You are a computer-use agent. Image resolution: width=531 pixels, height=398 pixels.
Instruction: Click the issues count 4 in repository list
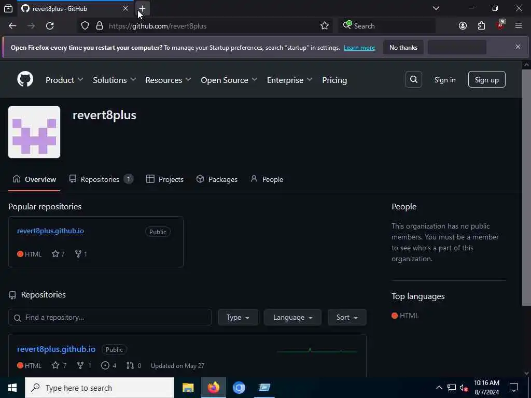point(109,365)
